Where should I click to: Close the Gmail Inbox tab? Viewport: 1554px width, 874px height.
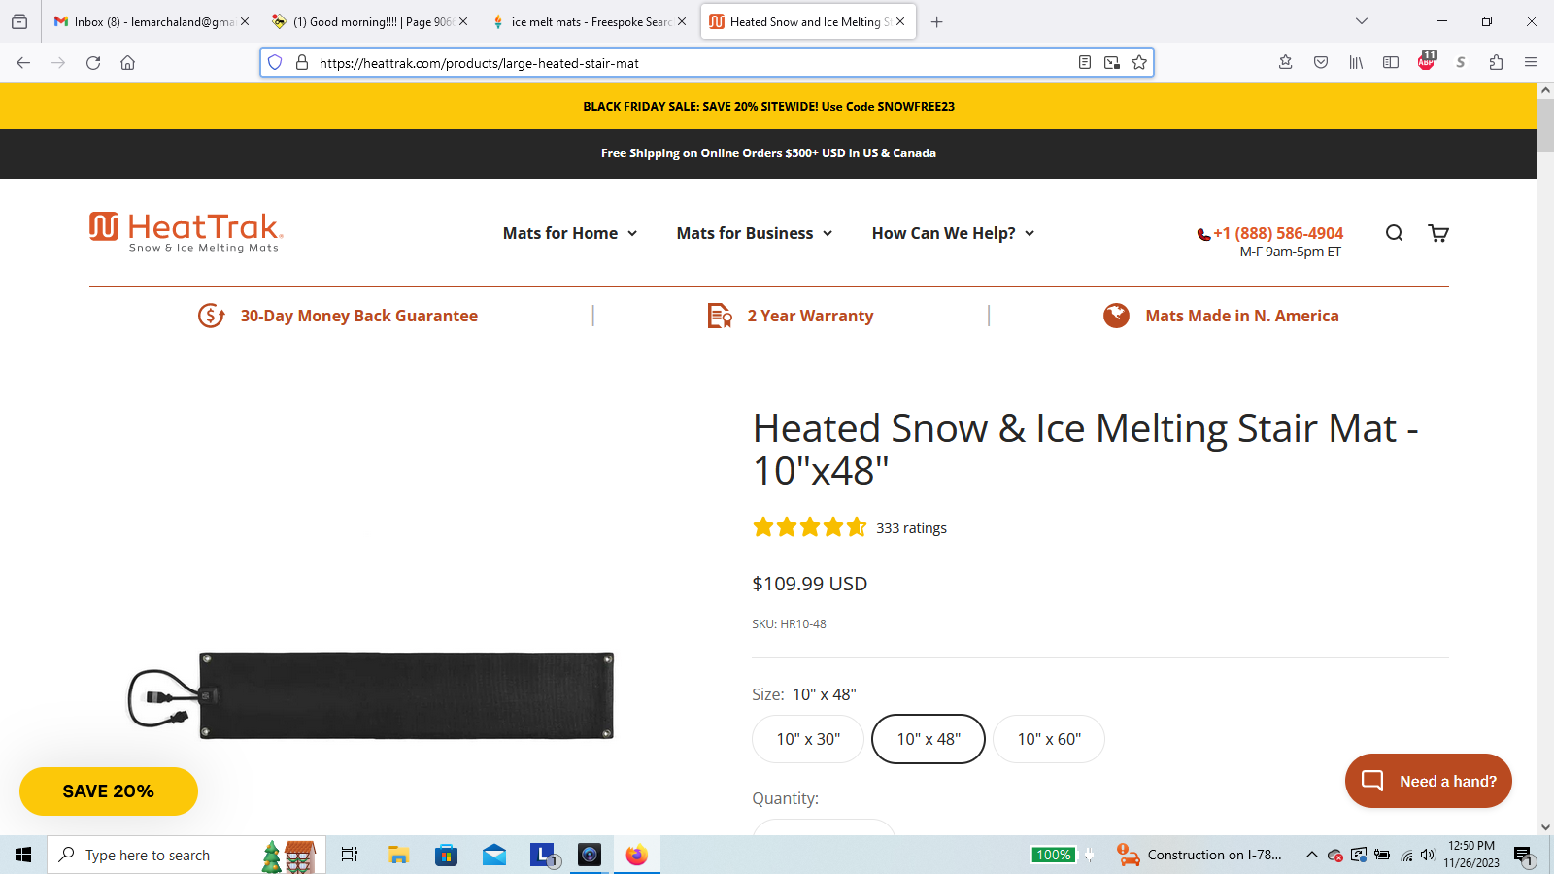point(245,21)
